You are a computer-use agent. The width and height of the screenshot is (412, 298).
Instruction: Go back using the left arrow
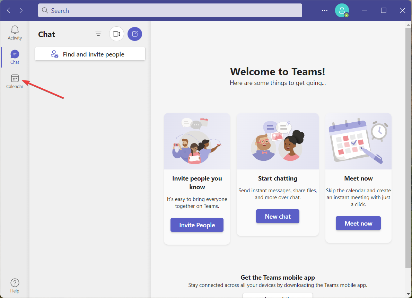(9, 10)
